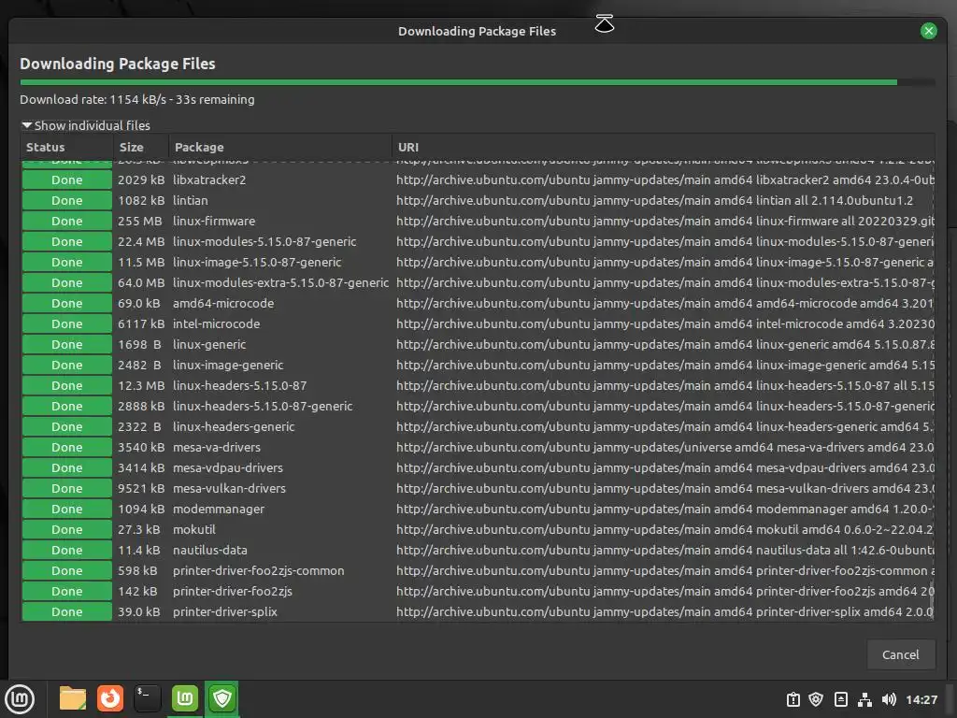The width and height of the screenshot is (957, 718).
Task: Click the 9521 kB size cell
Action: [141, 488]
